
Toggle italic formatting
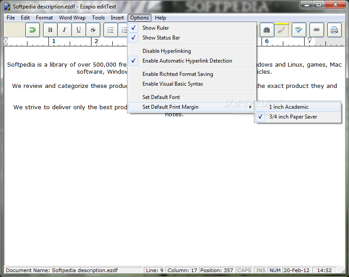[x=64, y=30]
